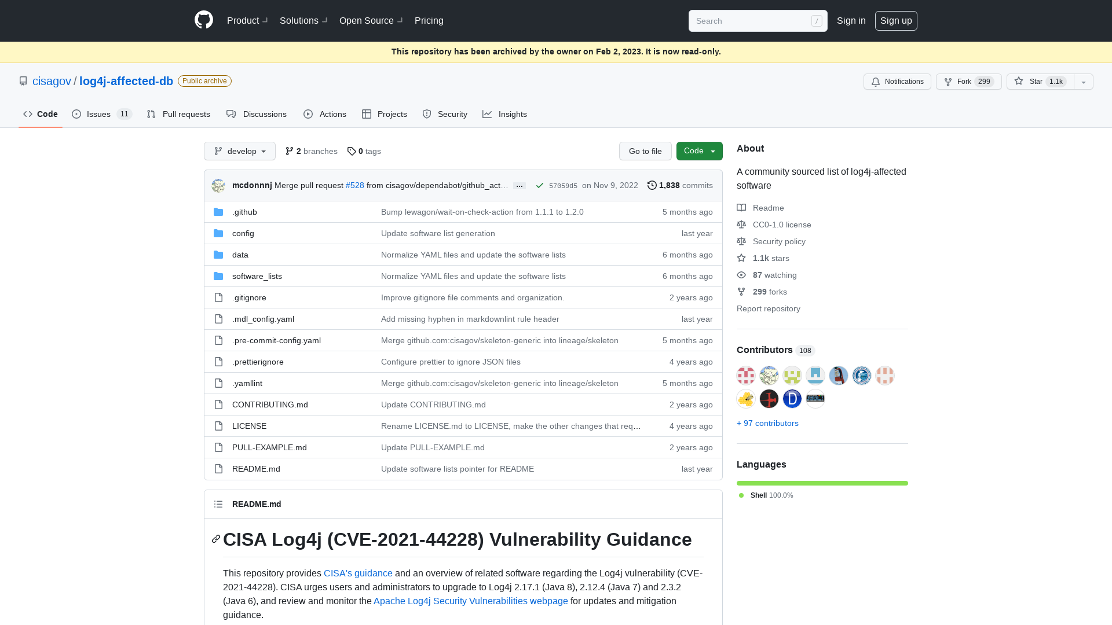
Task: Switch to the Code tab
Action: [41, 114]
